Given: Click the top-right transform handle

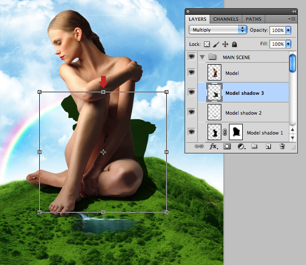Looking at the screenshot, I should tap(166, 92).
